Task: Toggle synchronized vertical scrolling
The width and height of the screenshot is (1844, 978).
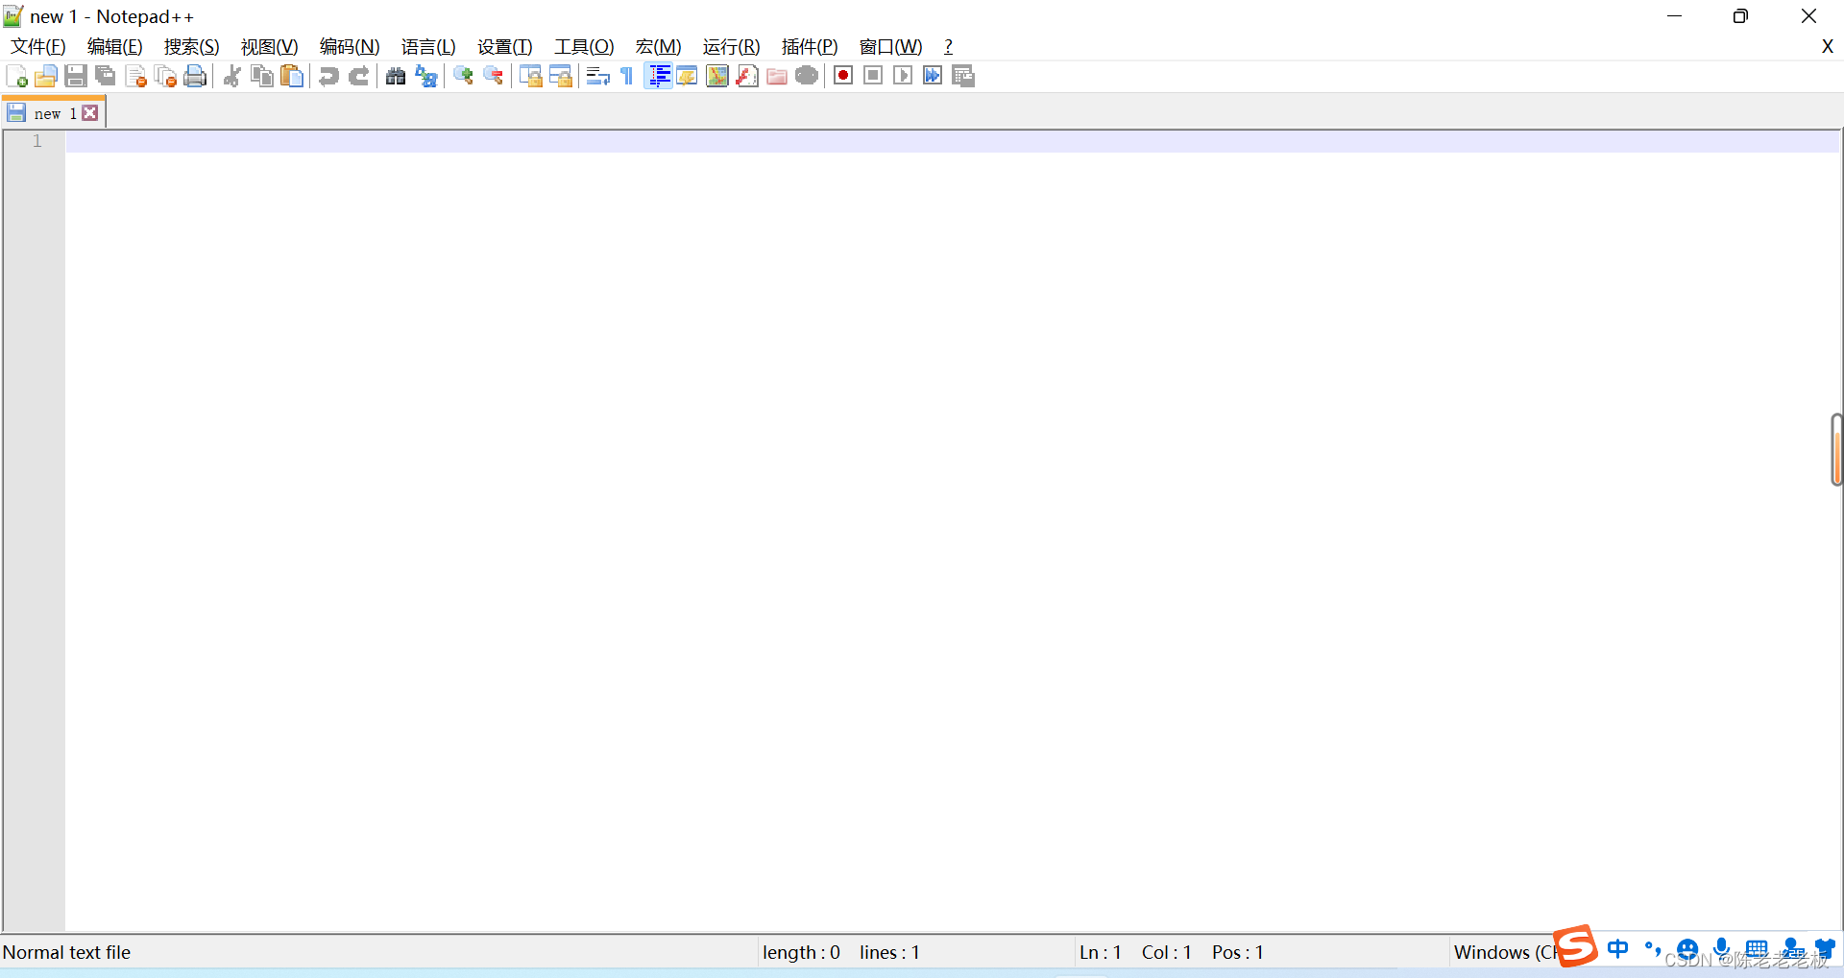Action: (530, 76)
